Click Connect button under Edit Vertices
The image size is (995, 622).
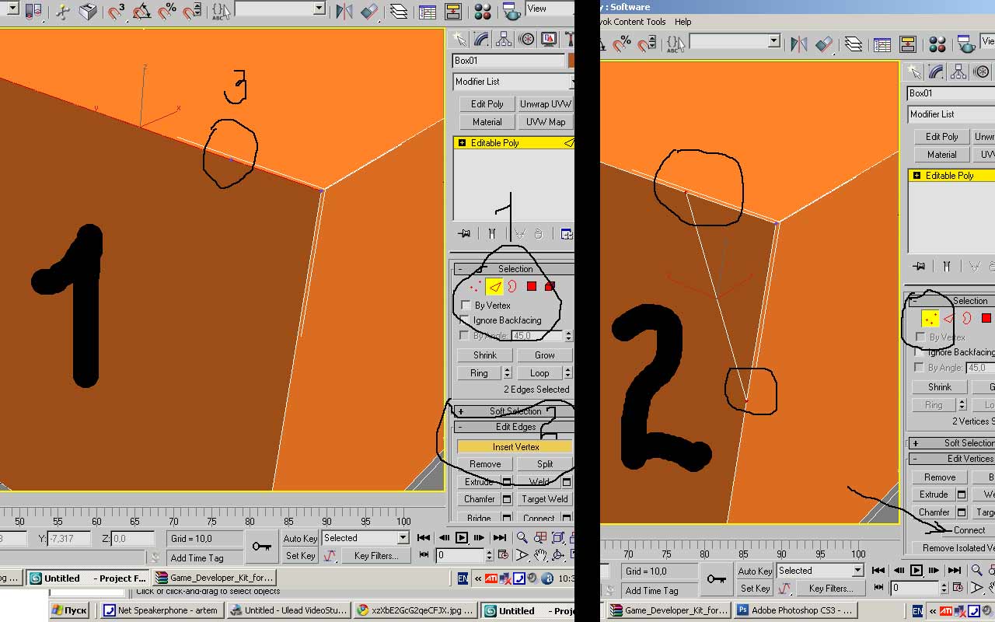point(969,530)
